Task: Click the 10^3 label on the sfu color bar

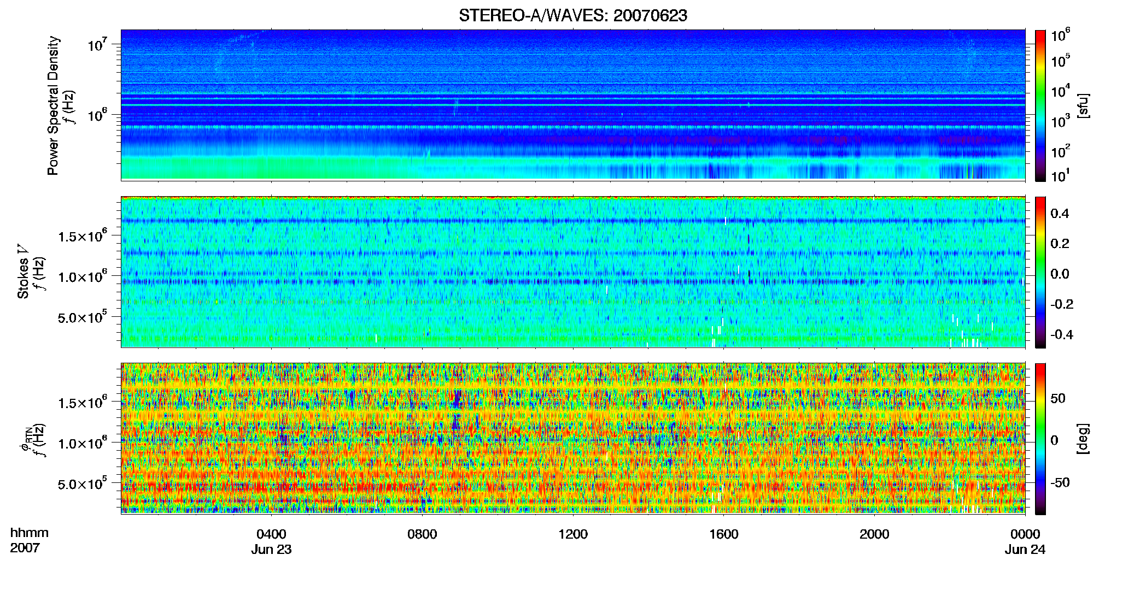Action: point(1060,121)
